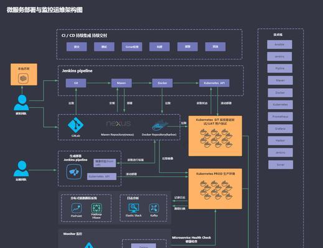
Task: Click the 'GitLab' label text
Action: (76, 136)
